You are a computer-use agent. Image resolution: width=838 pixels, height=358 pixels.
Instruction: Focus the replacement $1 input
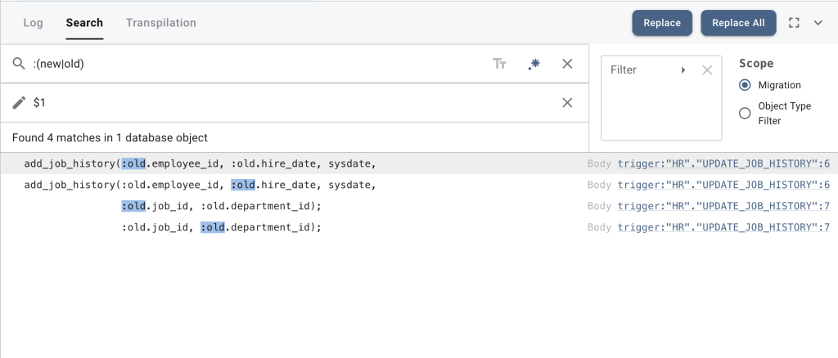pyautogui.click(x=294, y=103)
